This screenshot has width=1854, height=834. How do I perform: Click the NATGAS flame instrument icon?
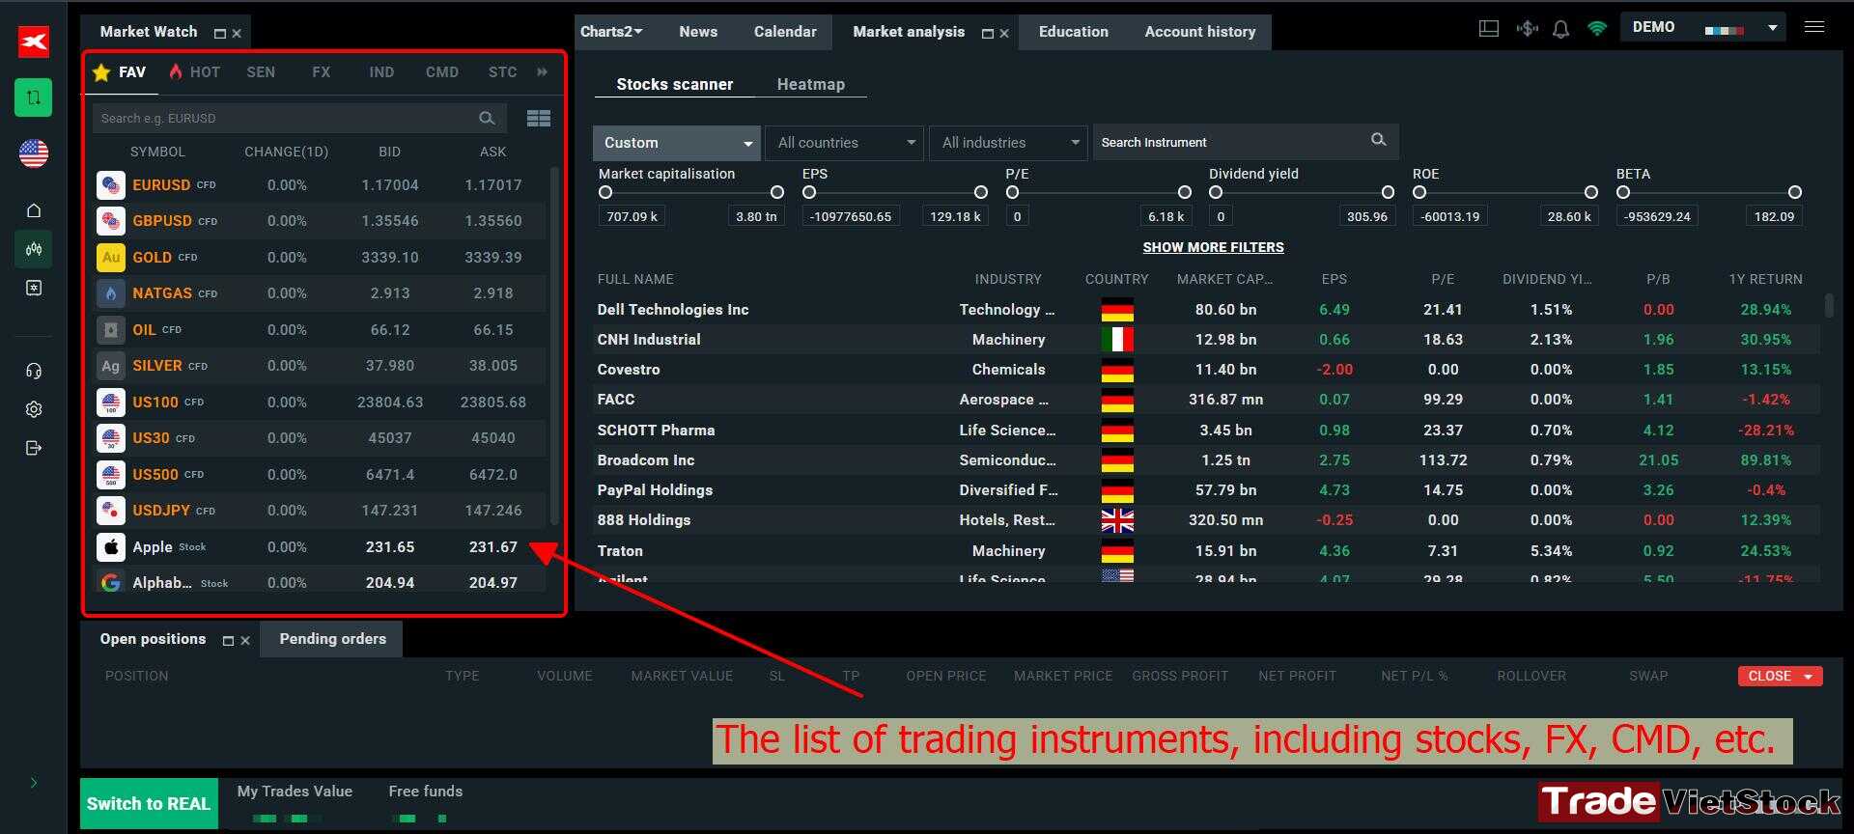click(111, 293)
